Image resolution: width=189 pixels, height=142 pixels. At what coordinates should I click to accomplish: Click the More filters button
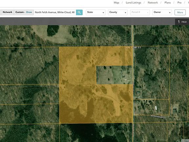coord(180,12)
